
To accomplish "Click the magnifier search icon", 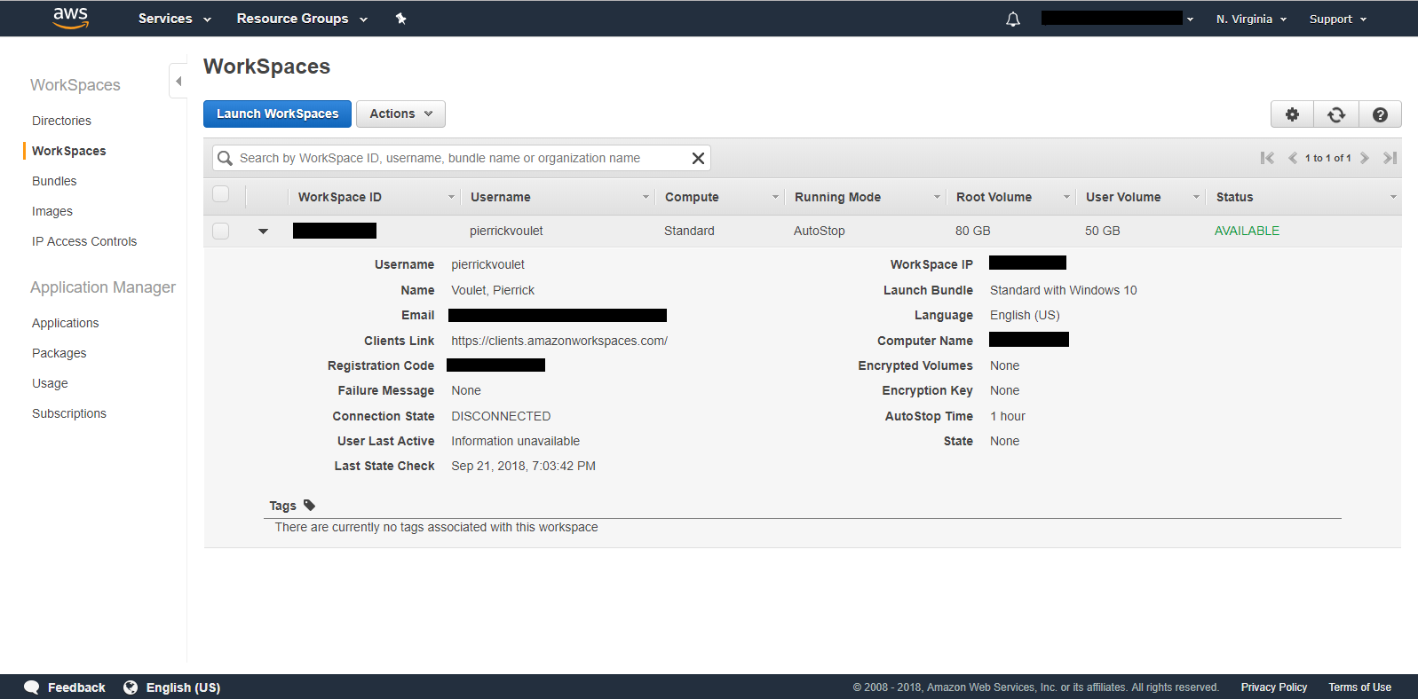I will coord(226,158).
